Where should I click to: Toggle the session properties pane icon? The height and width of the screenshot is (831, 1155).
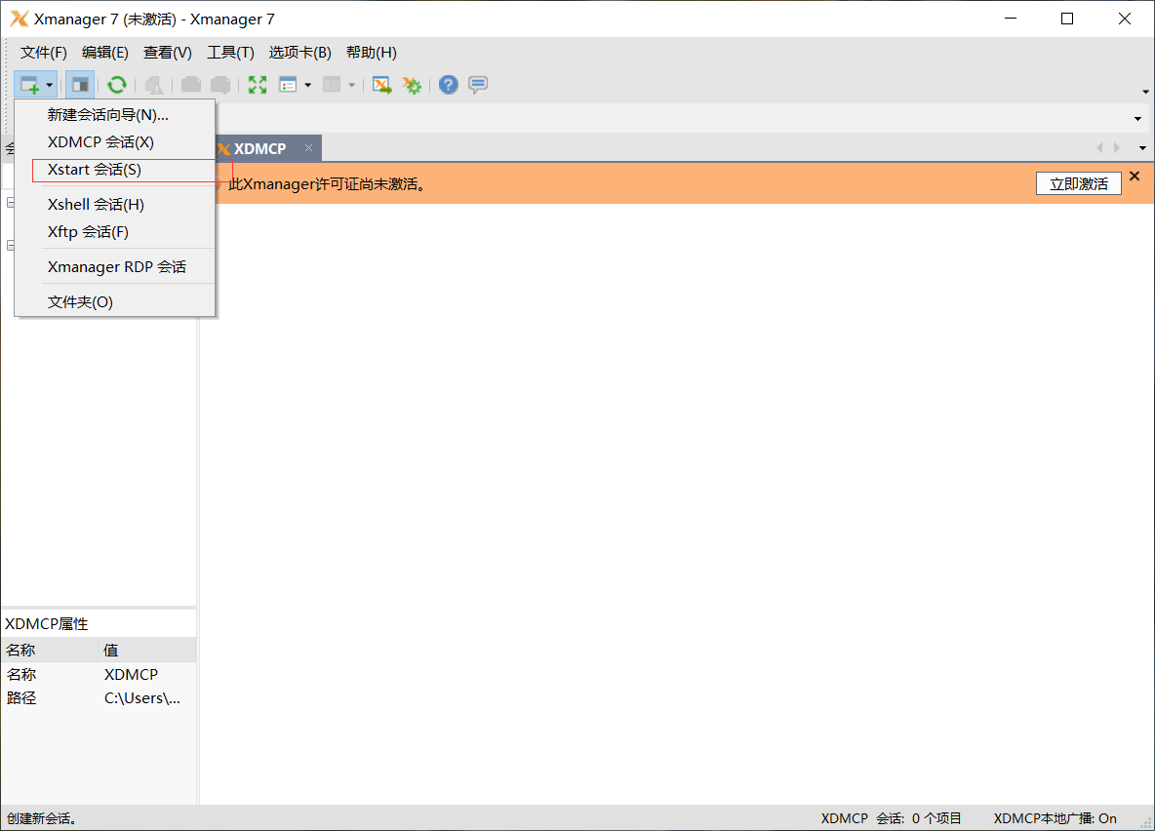[x=80, y=85]
